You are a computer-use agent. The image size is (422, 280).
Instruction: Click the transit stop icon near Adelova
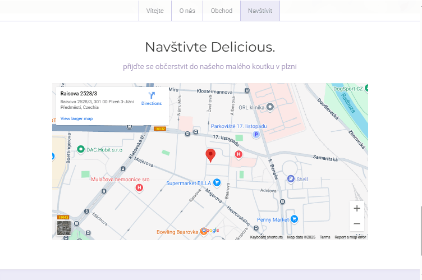pos(282,201)
